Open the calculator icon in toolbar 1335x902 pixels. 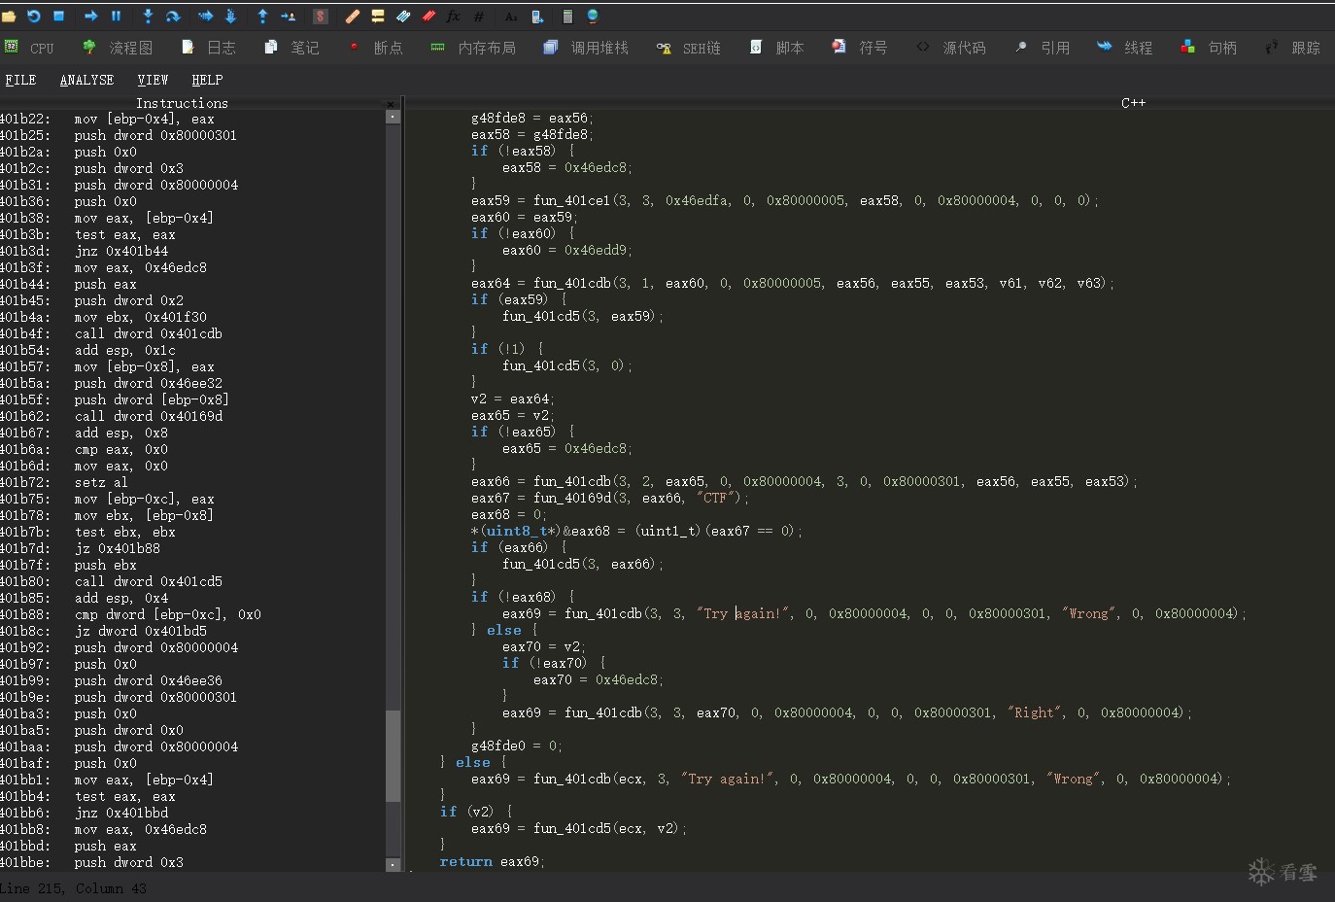tap(567, 16)
